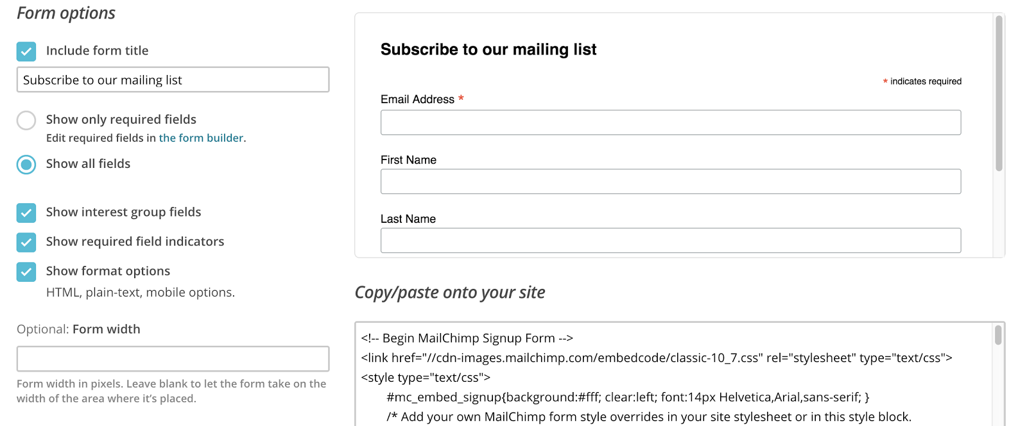
Task: Focus the Form width input box
Action: [173, 359]
